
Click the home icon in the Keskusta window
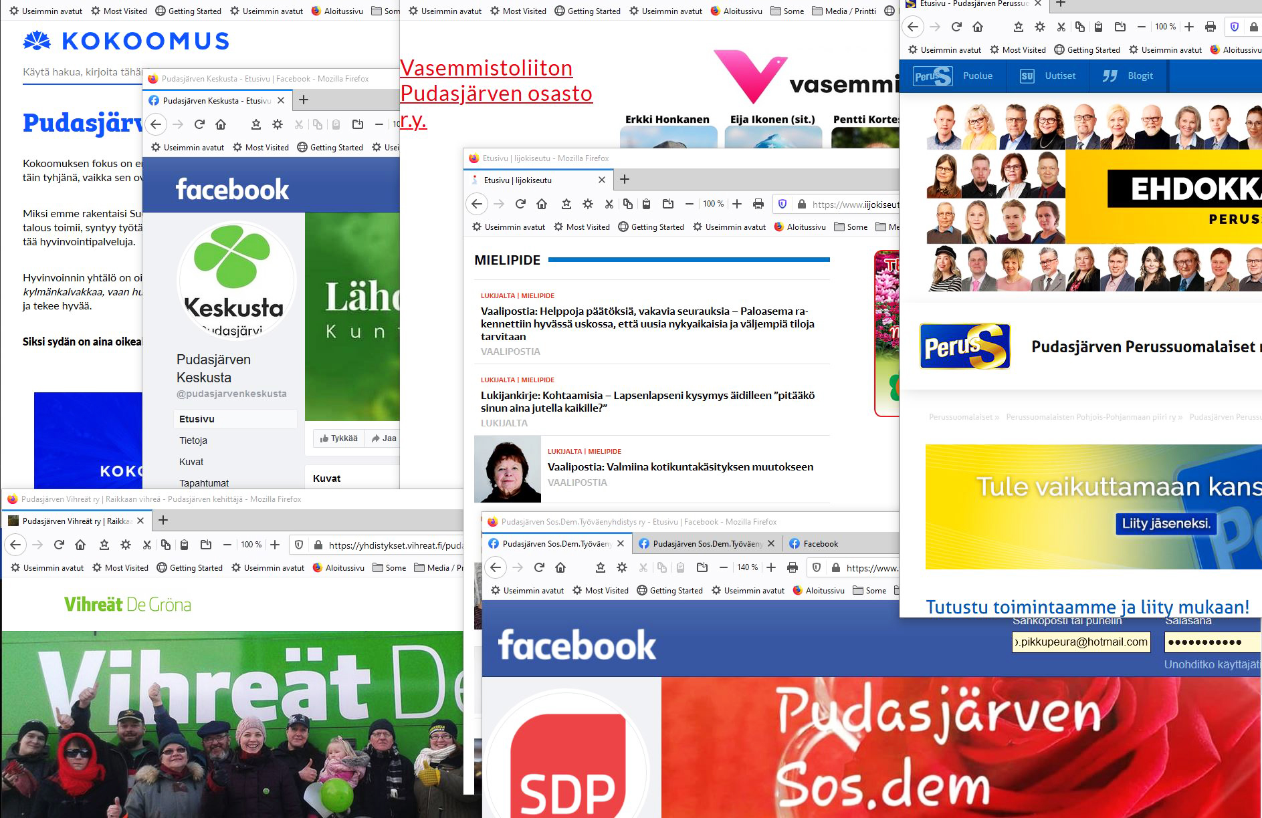tap(221, 124)
